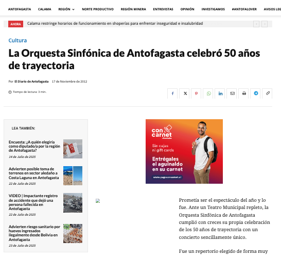Show previous headline in Ahora ticker
This screenshot has width=281, height=257.
(x=256, y=24)
